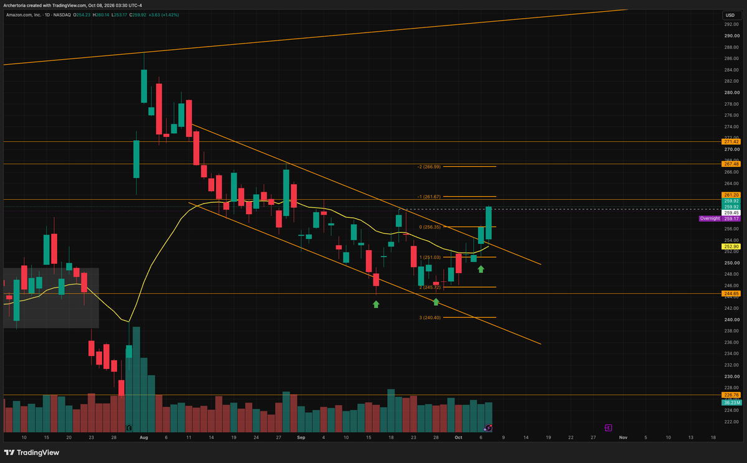Open the purple earnings E marker
747x463 pixels.
(x=608, y=428)
